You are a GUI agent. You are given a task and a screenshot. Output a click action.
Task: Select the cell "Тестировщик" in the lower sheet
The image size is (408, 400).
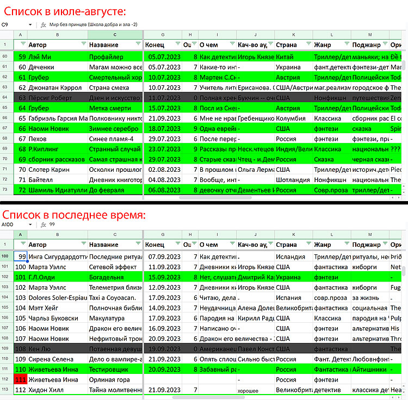(115, 370)
